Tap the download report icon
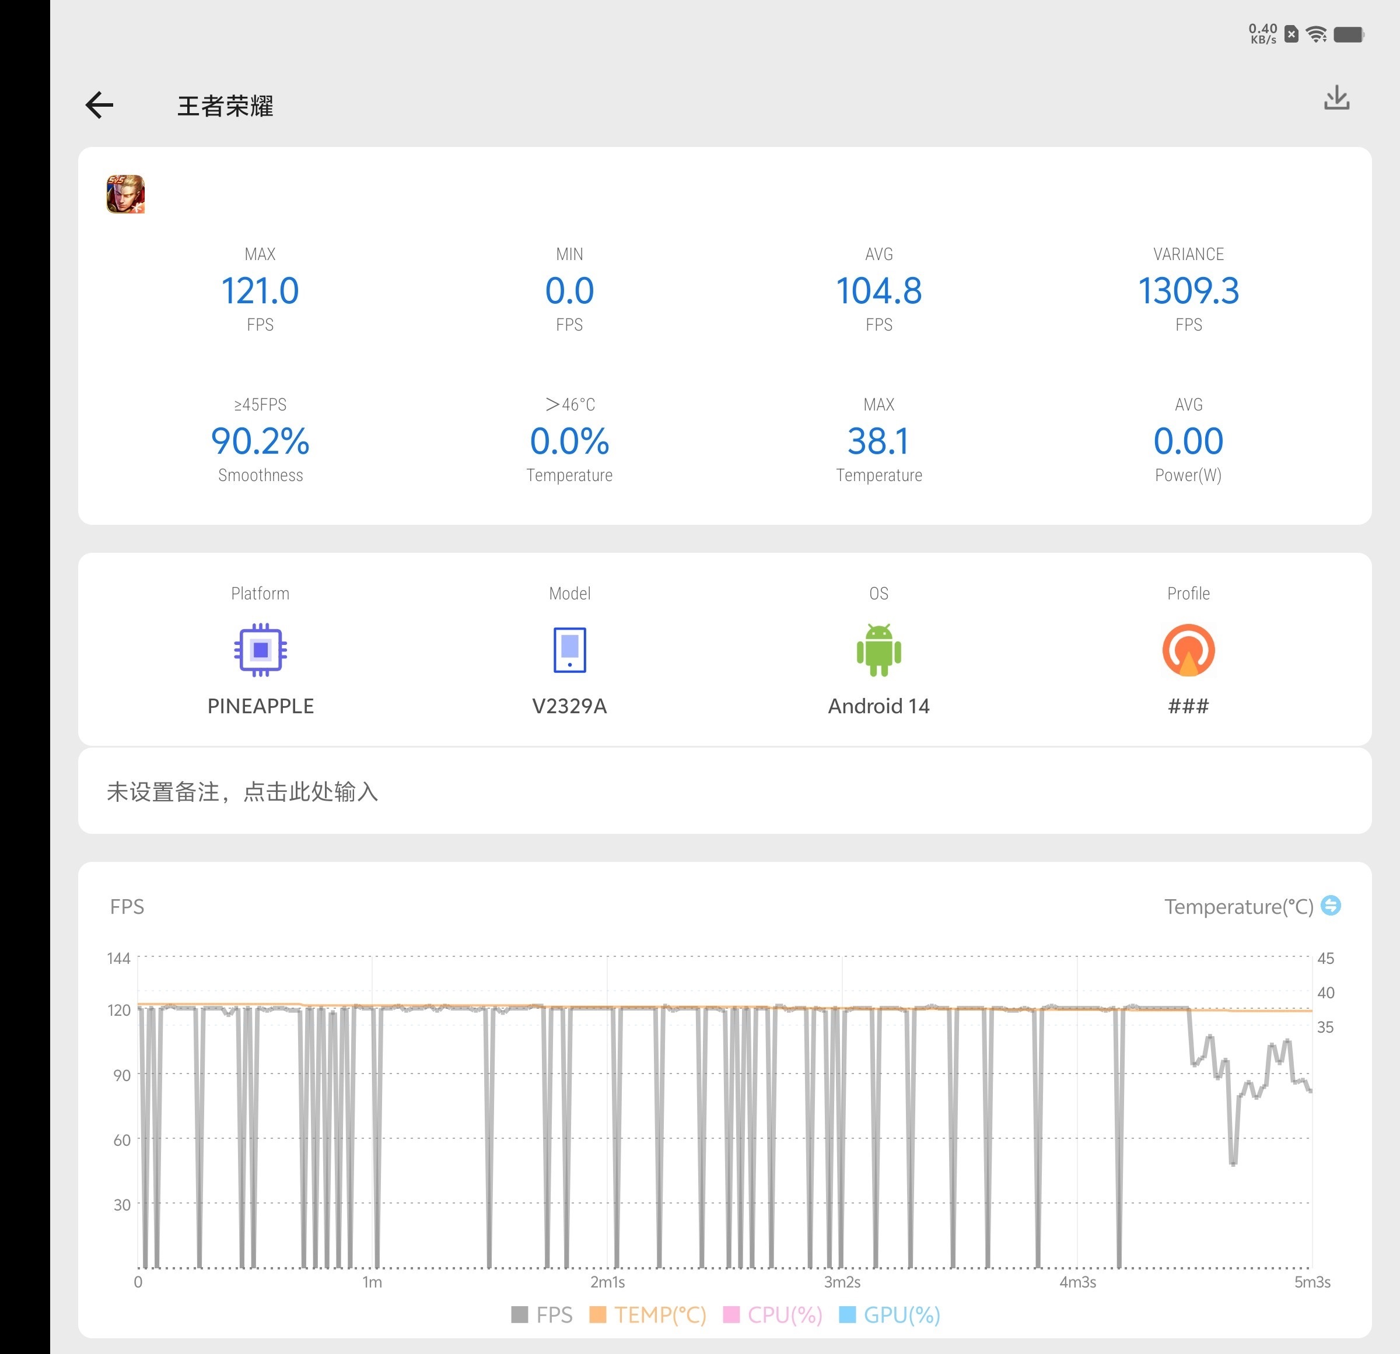 point(1336,98)
